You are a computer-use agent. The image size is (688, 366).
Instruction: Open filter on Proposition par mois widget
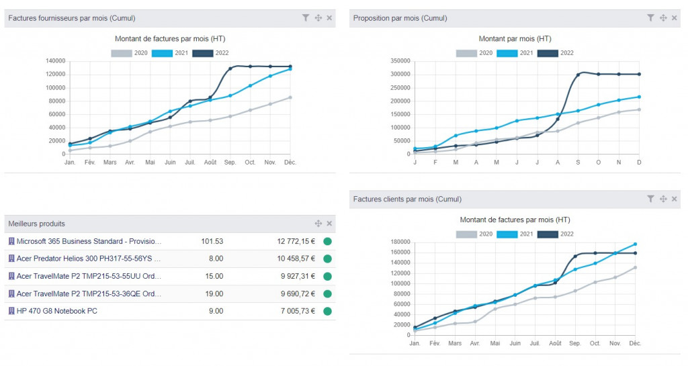click(650, 18)
